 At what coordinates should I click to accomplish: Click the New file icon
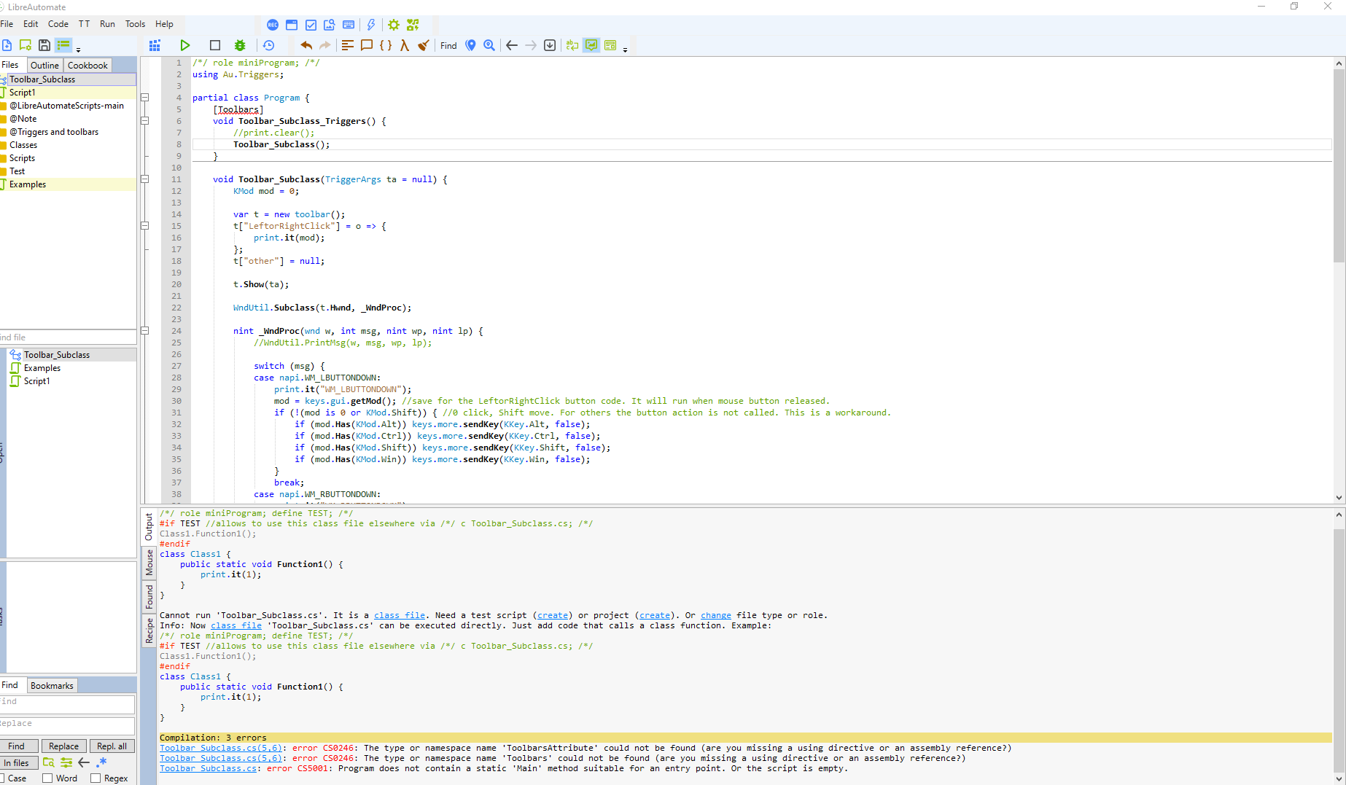tap(7, 45)
